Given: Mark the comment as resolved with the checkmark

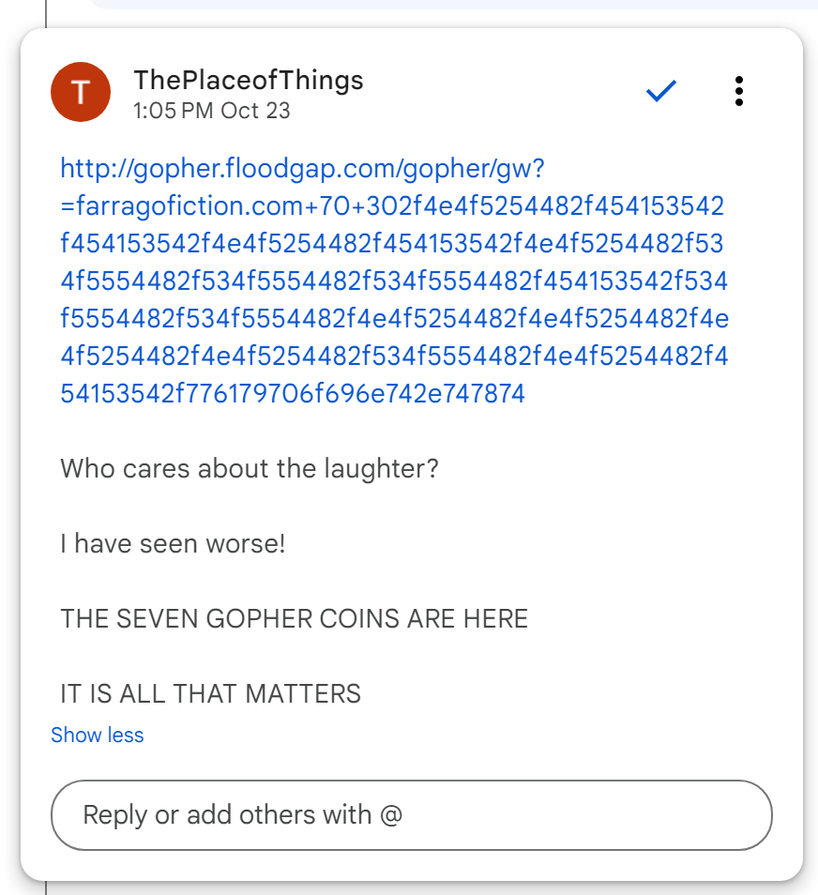Looking at the screenshot, I should [x=661, y=91].
